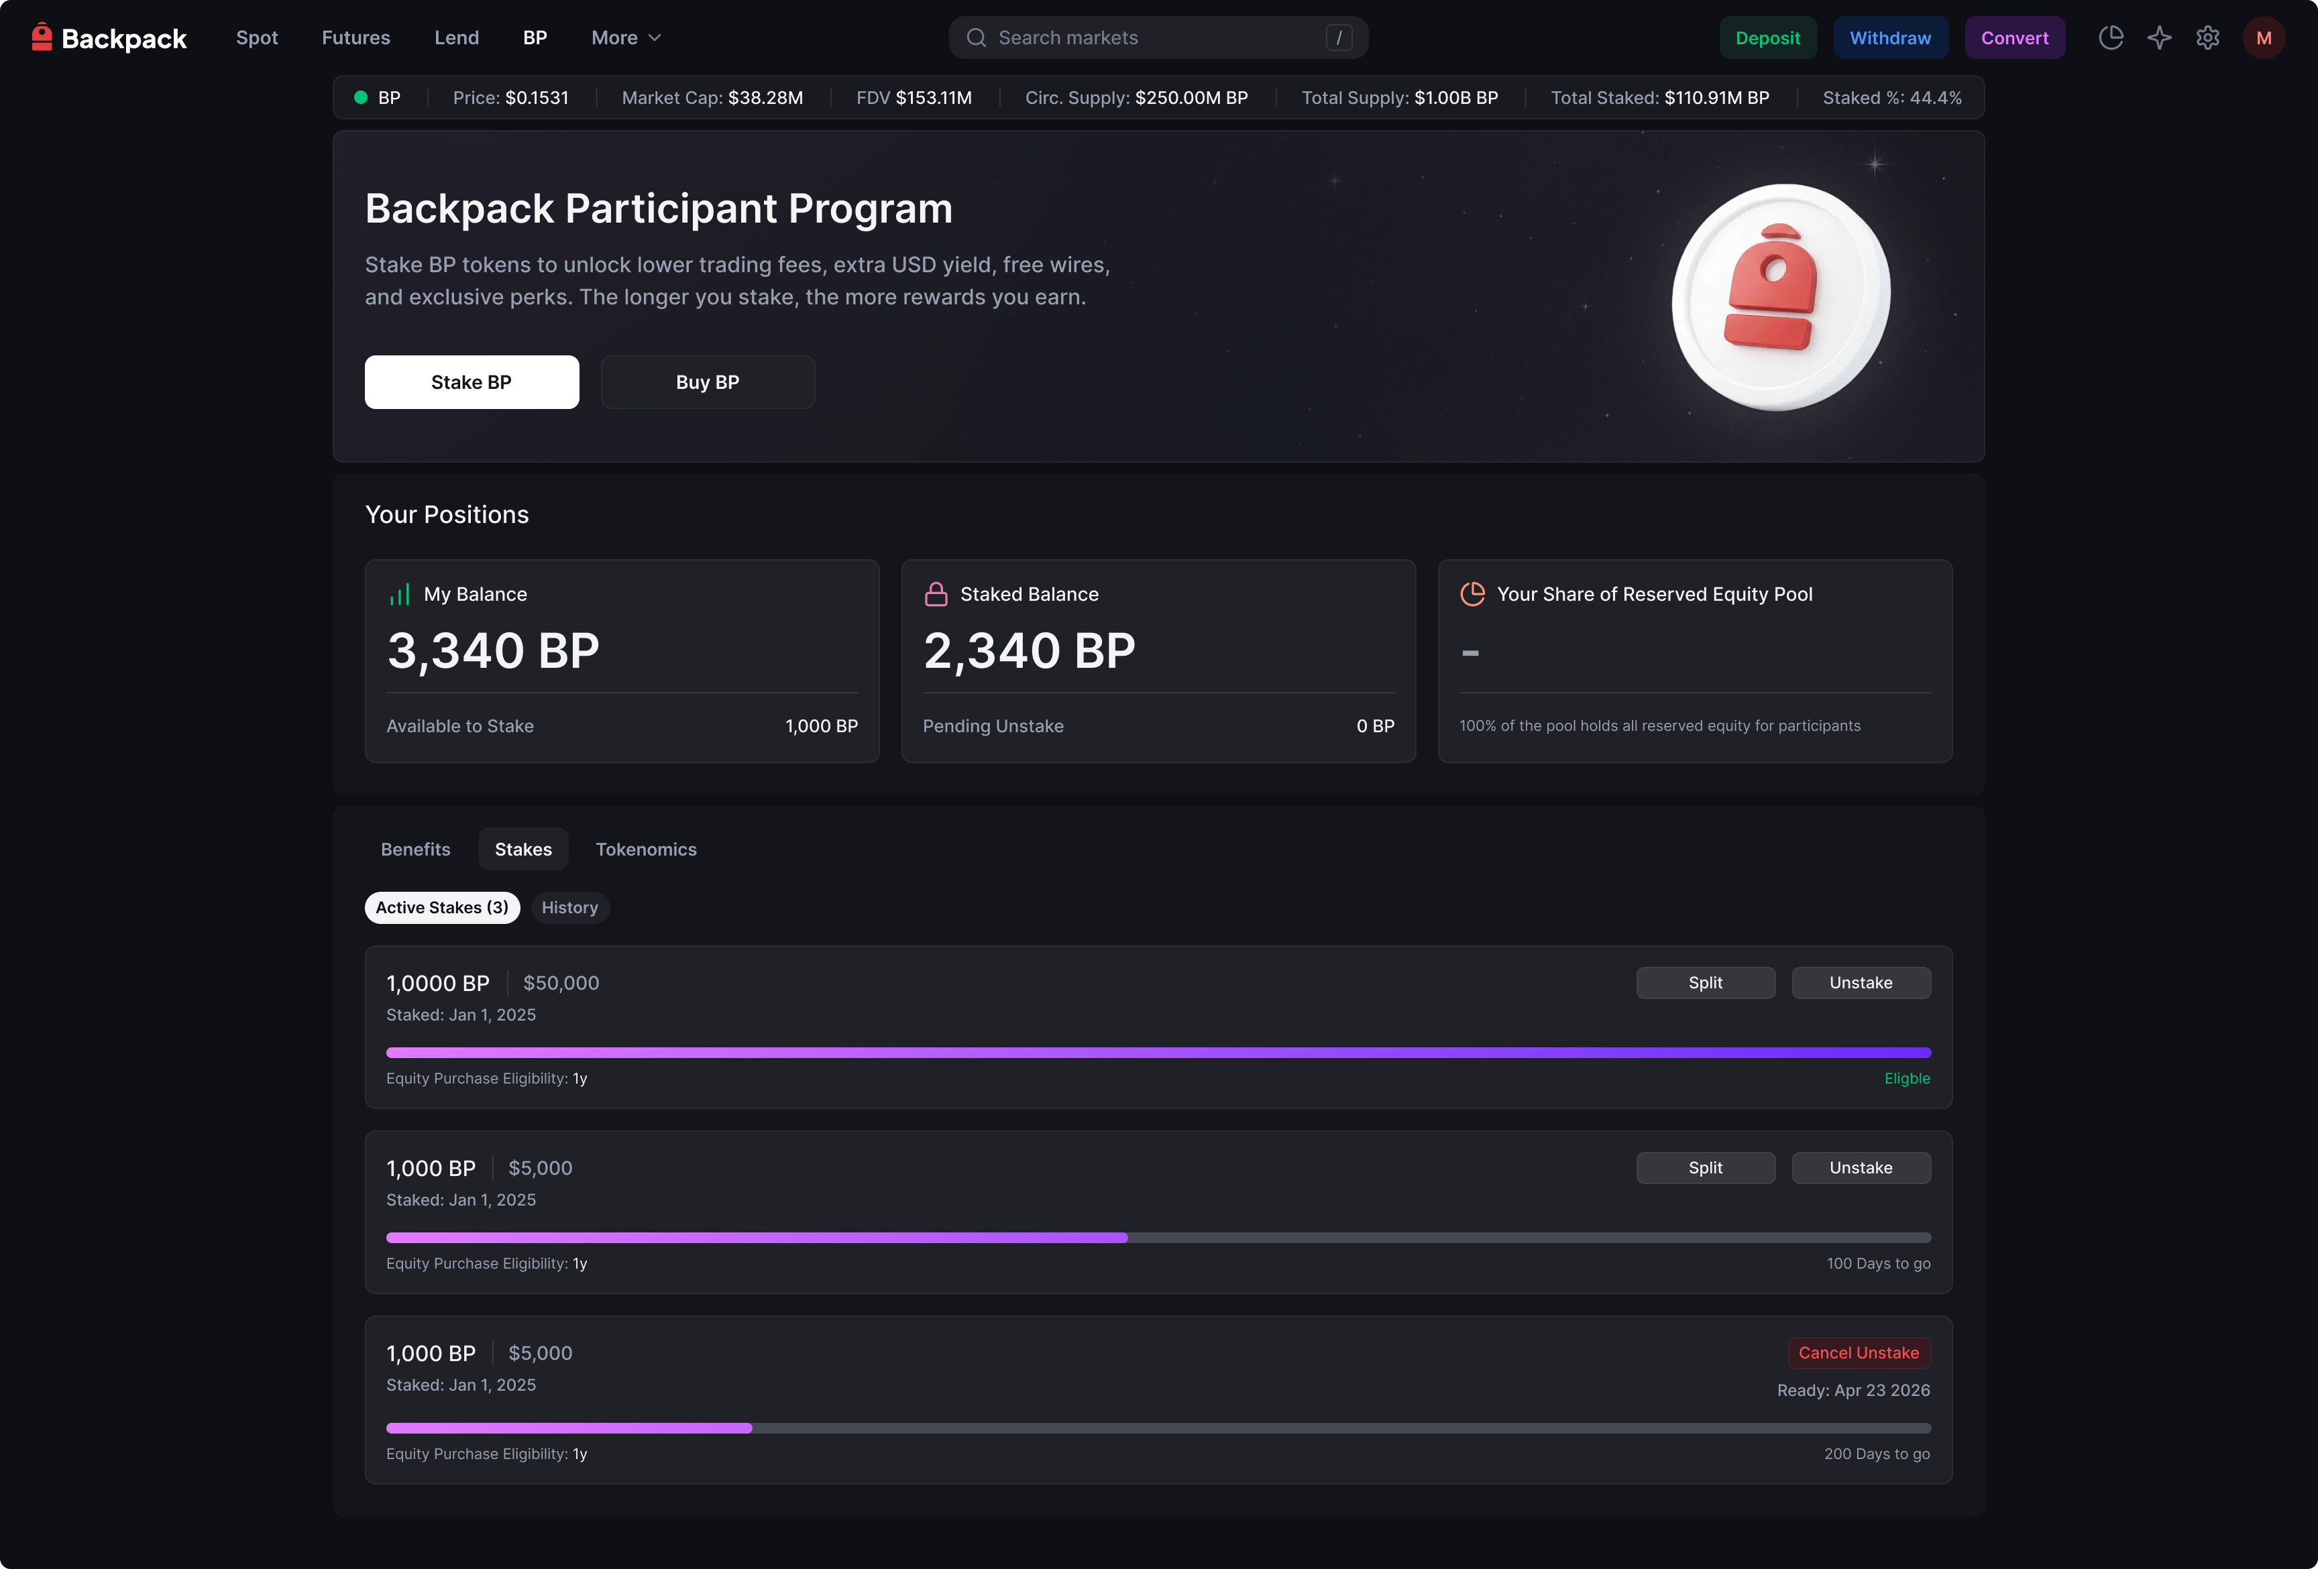
Task: Open the M profile avatar
Action: point(2264,38)
